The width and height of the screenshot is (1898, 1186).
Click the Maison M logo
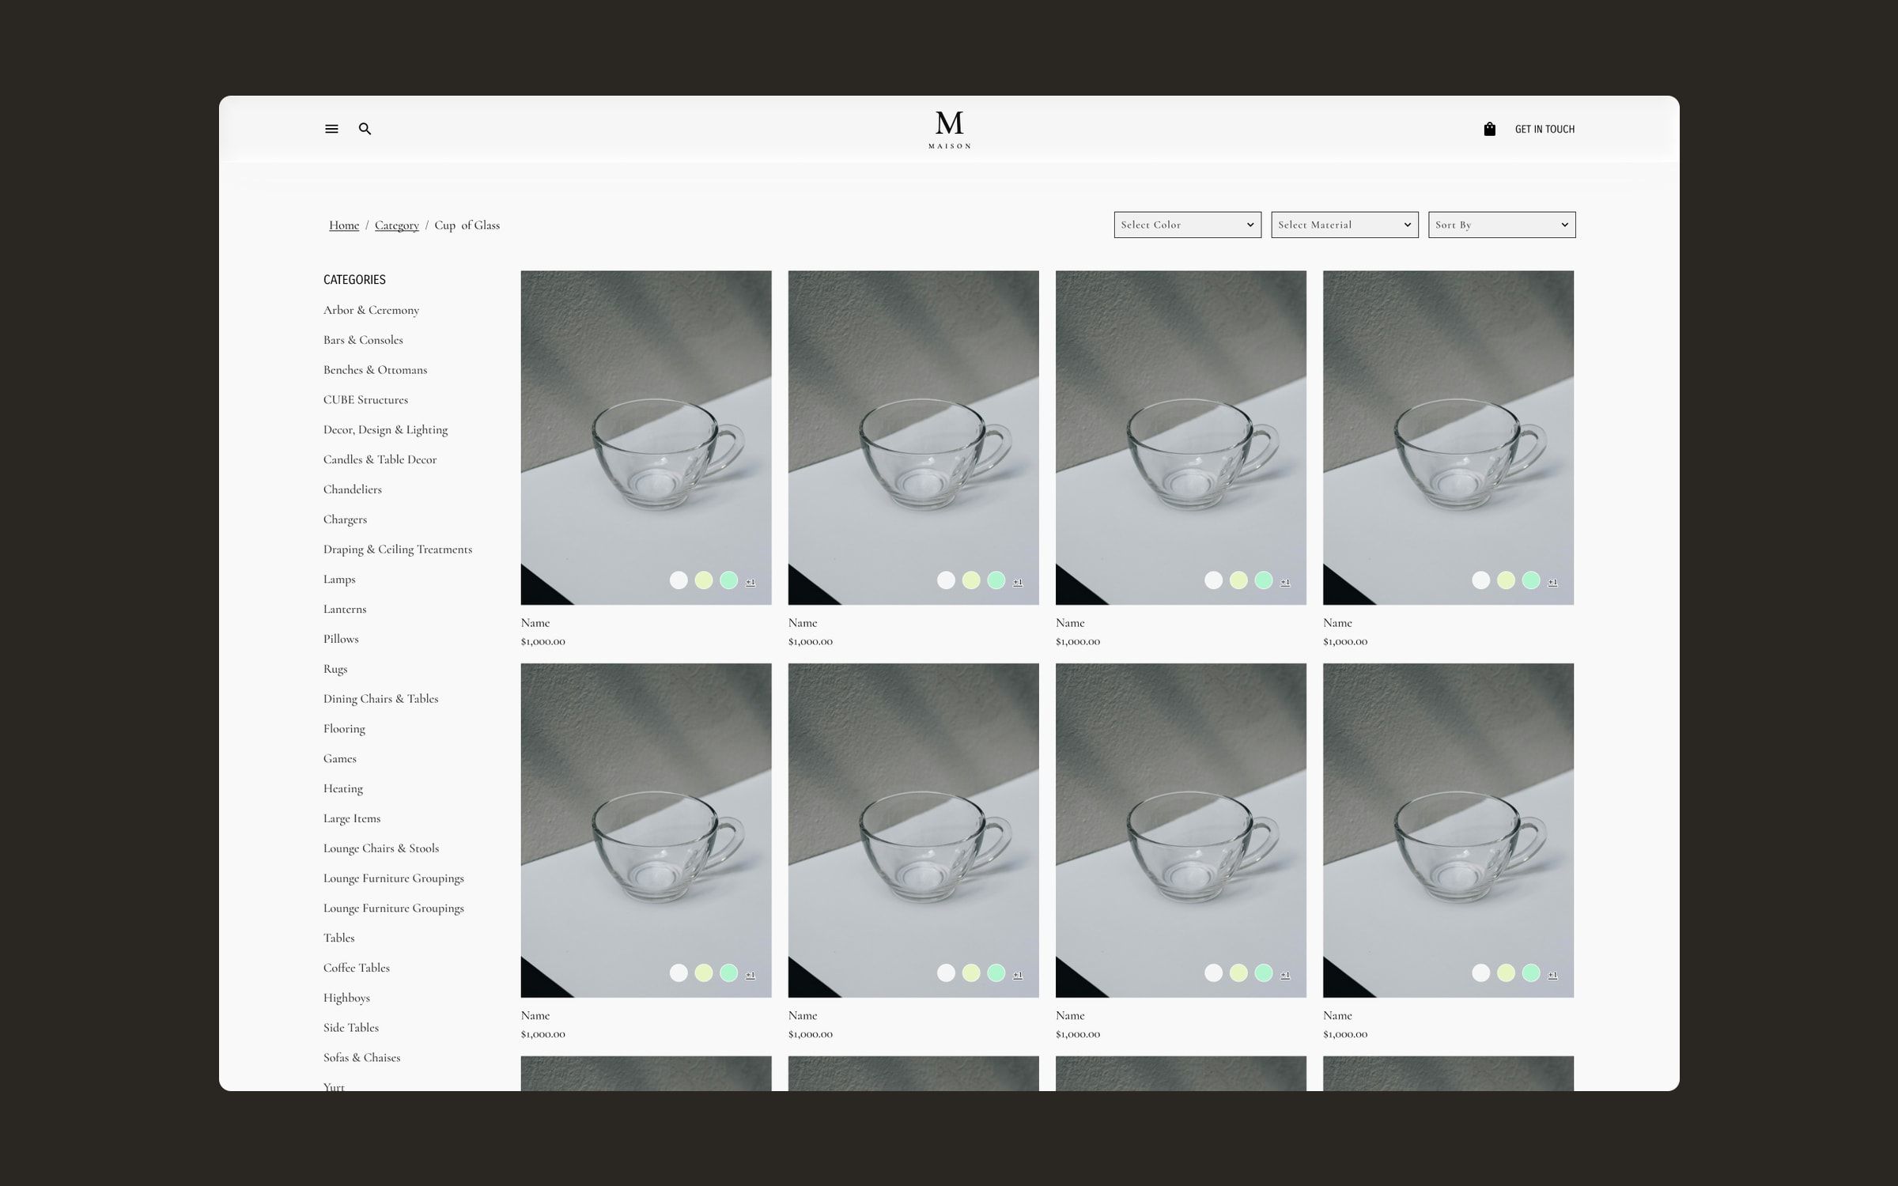coord(949,130)
